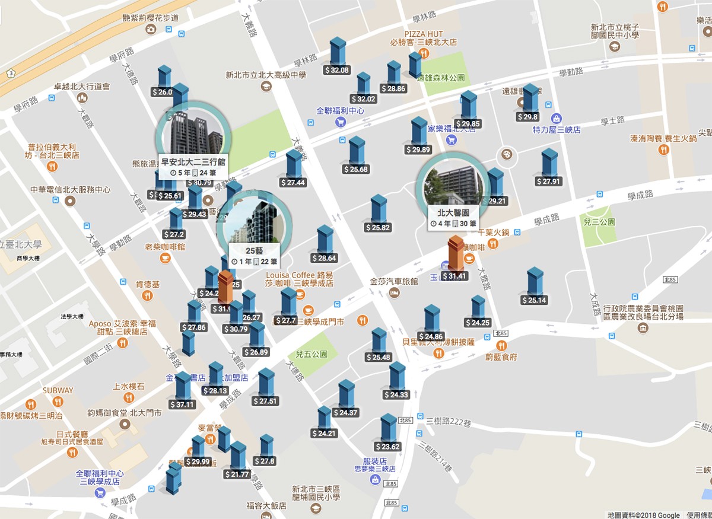Open the 中華電信北大服務中心 pin
The width and height of the screenshot is (712, 519).
coord(71,201)
